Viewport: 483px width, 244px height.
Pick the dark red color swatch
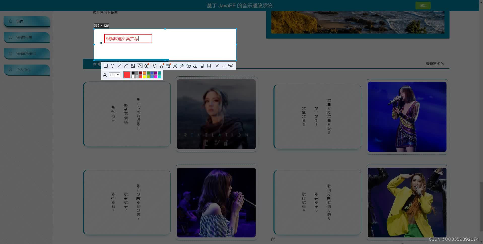[141, 73]
